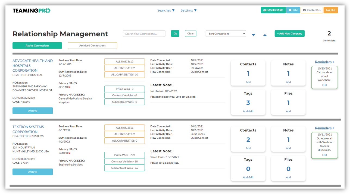Click the TeamingPro logo
The image size is (350, 194).
[x=32, y=11]
